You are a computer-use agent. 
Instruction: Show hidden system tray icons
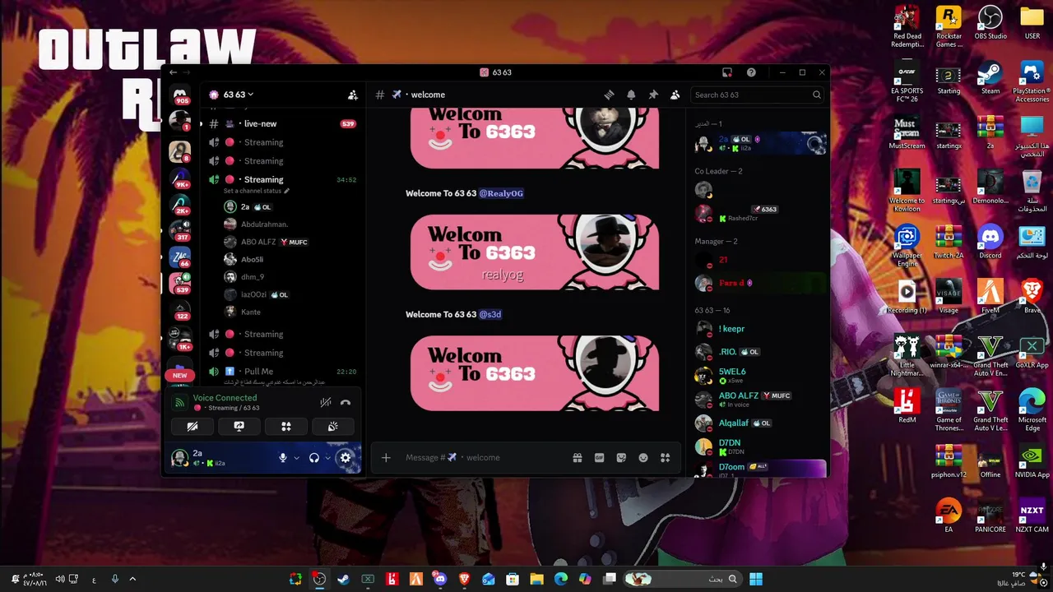coord(132,579)
